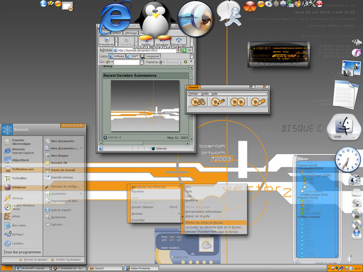Image resolution: width=363 pixels, height=272 pixels.
Task: Open the vector Z deviation thumbnail
Action: (x=145, y=106)
